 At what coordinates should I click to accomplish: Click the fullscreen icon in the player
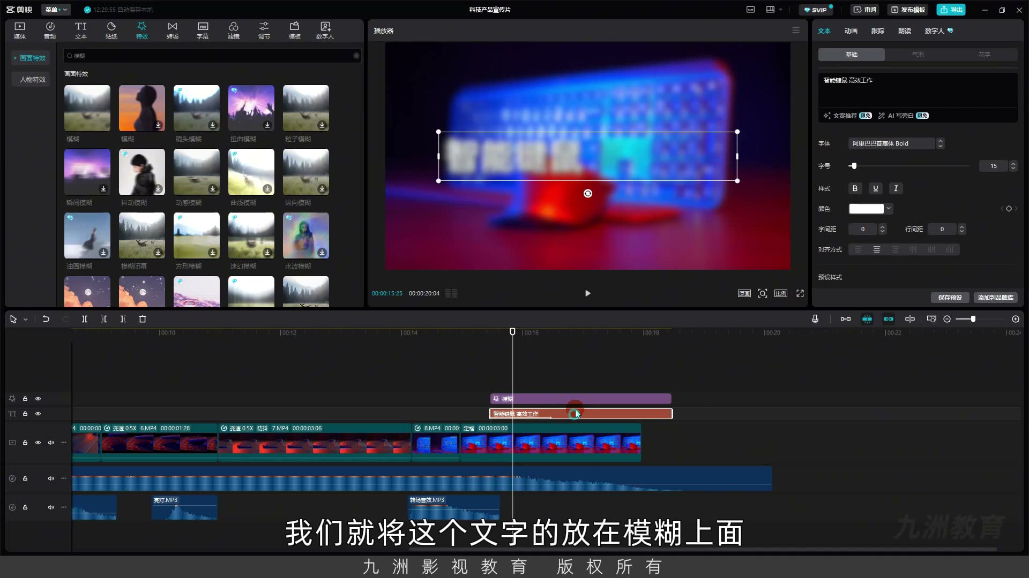pos(800,293)
